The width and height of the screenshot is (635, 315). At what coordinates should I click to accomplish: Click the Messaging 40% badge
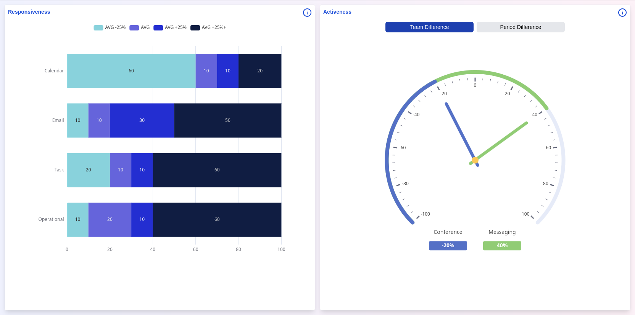pos(502,246)
